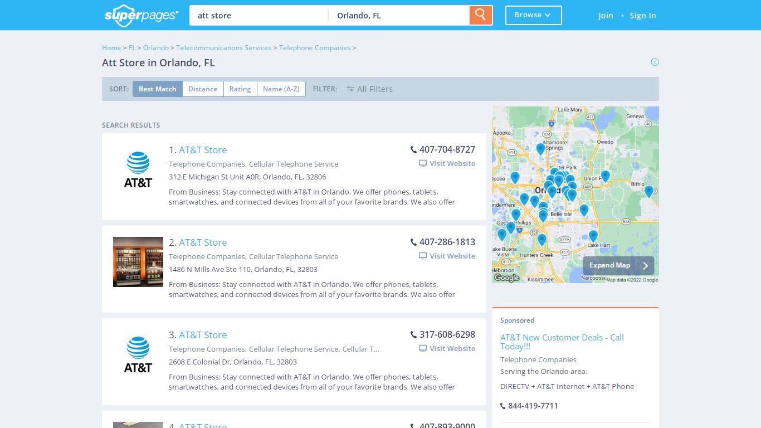Open Visit Website link for result 1
The height and width of the screenshot is (428, 761).
click(447, 164)
